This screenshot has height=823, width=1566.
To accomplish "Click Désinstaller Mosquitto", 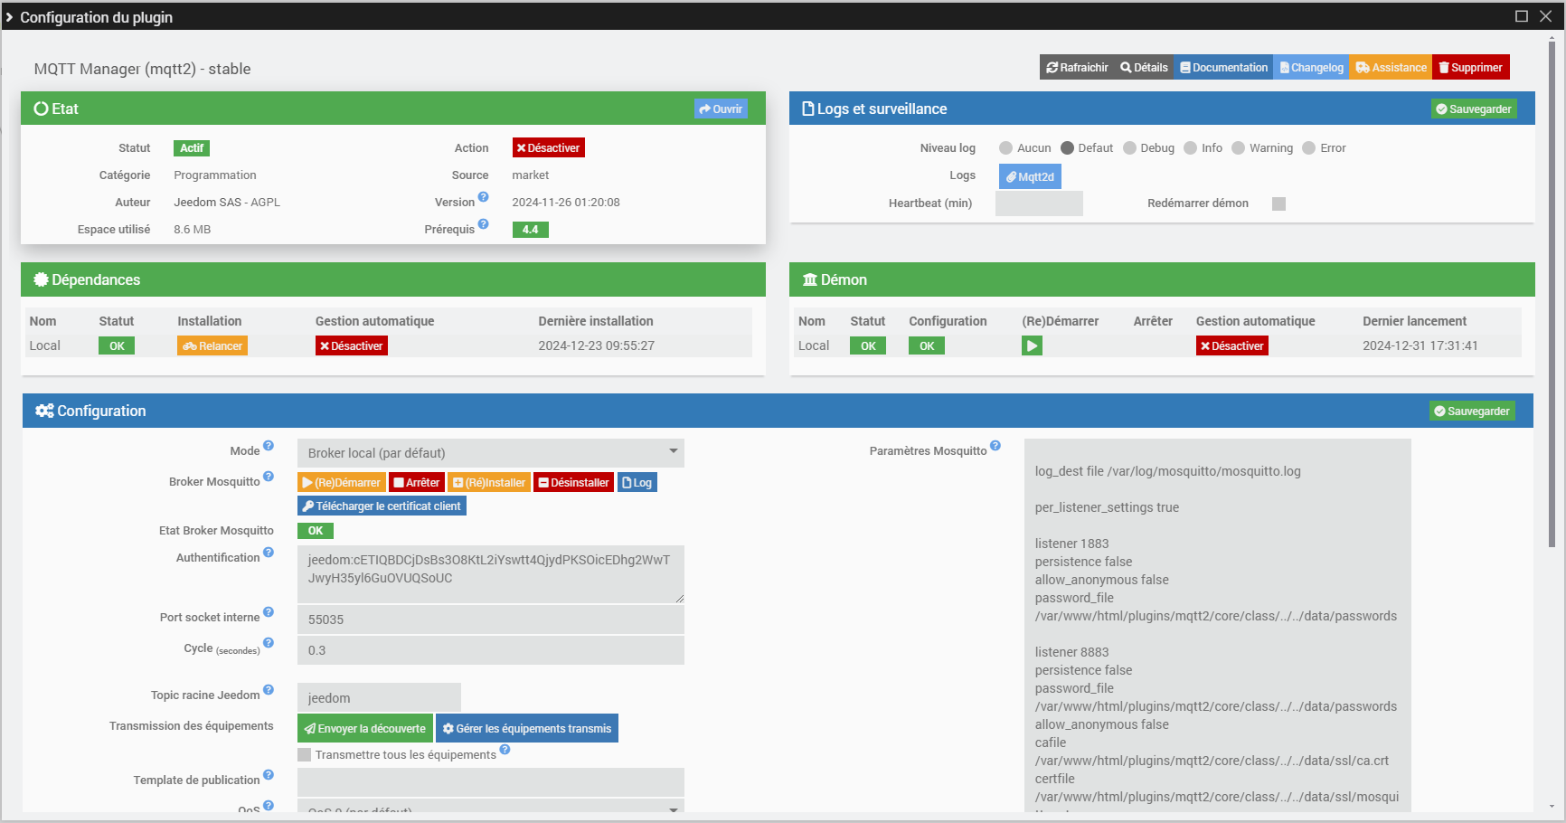I will point(573,483).
